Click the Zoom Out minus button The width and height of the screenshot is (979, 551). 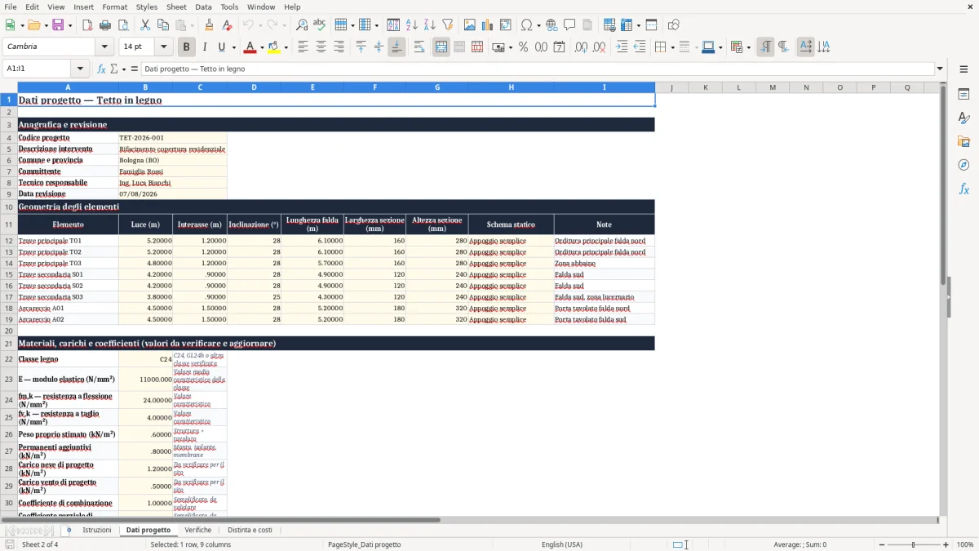click(880, 544)
